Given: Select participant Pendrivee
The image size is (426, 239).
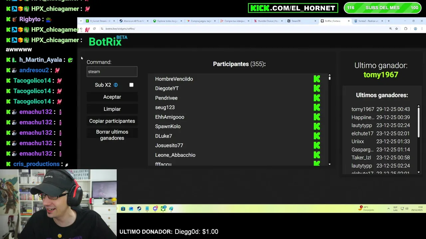Looking at the screenshot, I should (x=166, y=98).
